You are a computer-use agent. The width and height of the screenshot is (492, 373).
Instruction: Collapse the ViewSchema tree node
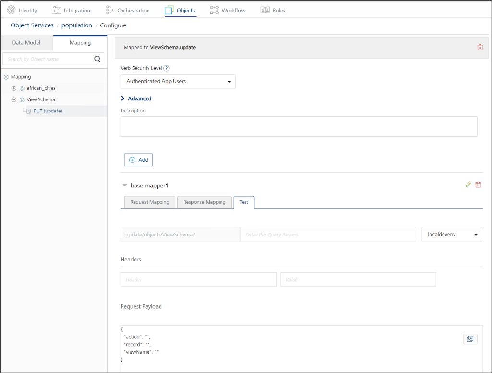click(x=14, y=99)
